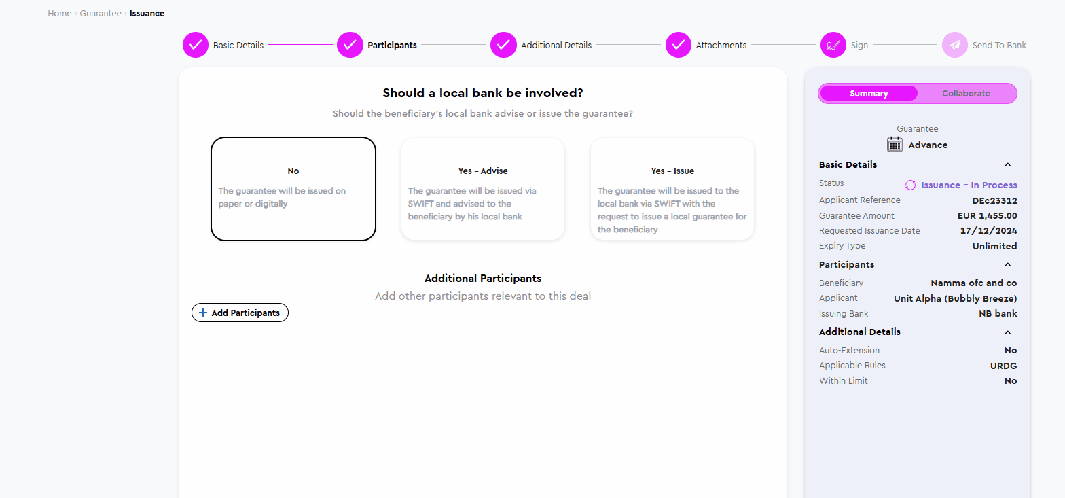Click the Additional Details checkmark step icon
Image resolution: width=1065 pixels, height=498 pixels.
[x=503, y=45]
